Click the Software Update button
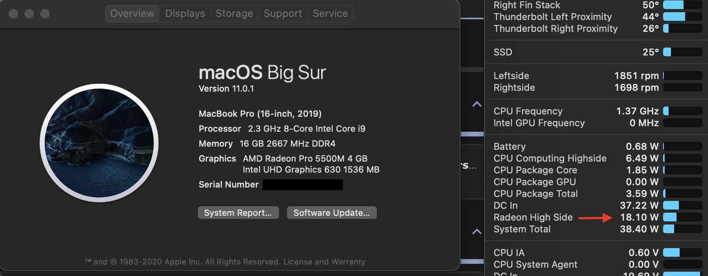 click(332, 213)
